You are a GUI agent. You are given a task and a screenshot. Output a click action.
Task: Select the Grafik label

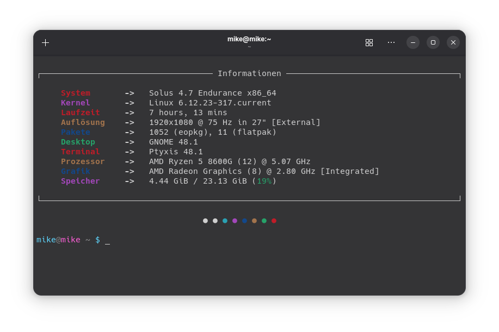(76, 171)
